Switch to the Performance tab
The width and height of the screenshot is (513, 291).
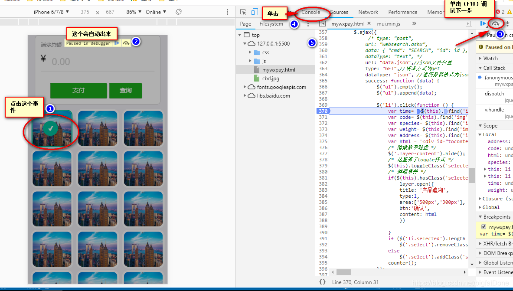pyautogui.click(x=403, y=12)
